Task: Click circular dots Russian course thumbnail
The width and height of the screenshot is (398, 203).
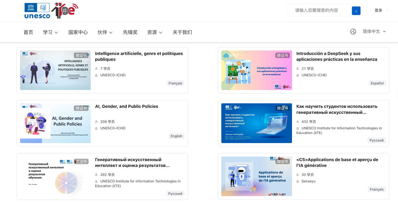Action: [x=55, y=176]
